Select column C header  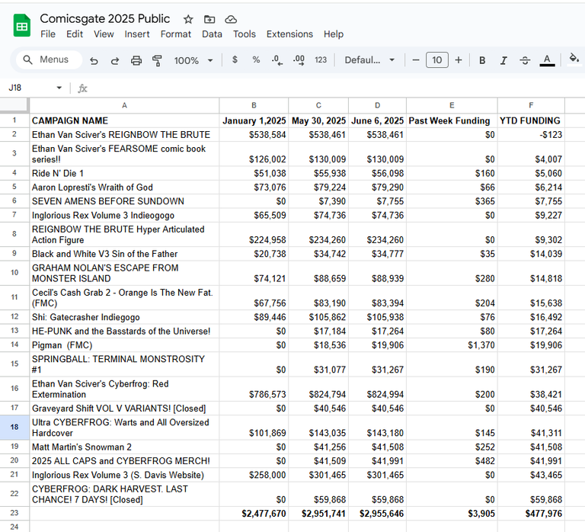click(318, 105)
